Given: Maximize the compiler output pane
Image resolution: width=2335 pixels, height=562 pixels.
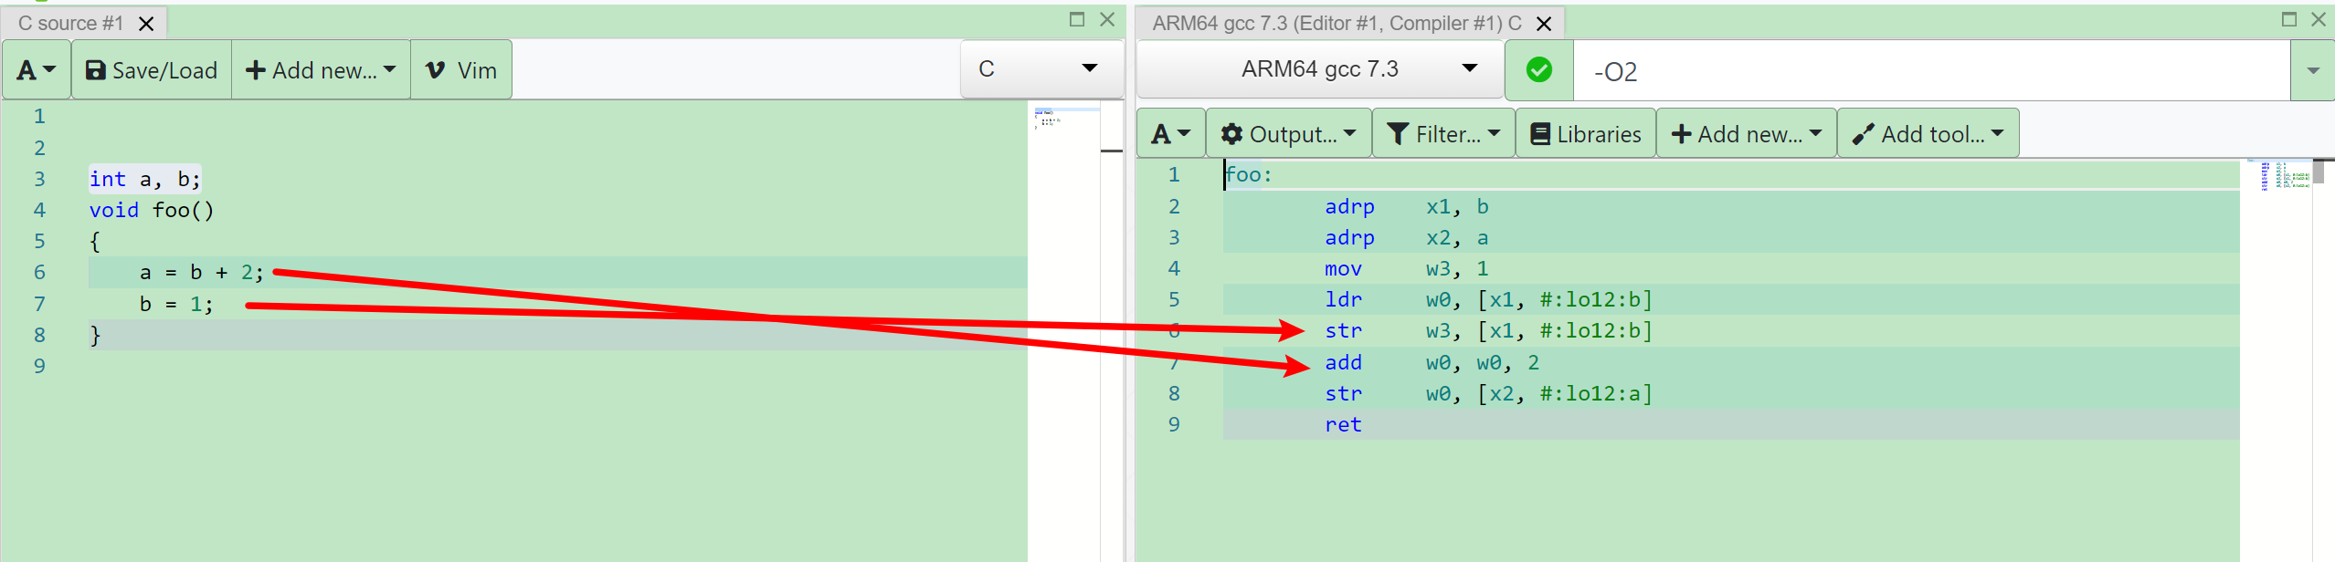Looking at the screenshot, I should (2289, 19).
